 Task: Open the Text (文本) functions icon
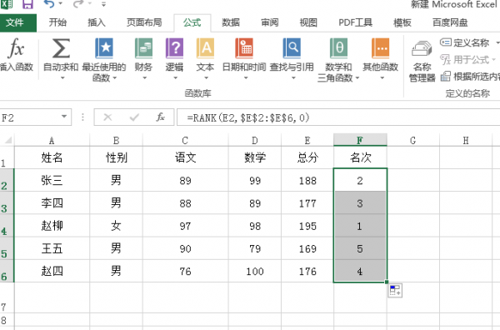click(205, 48)
